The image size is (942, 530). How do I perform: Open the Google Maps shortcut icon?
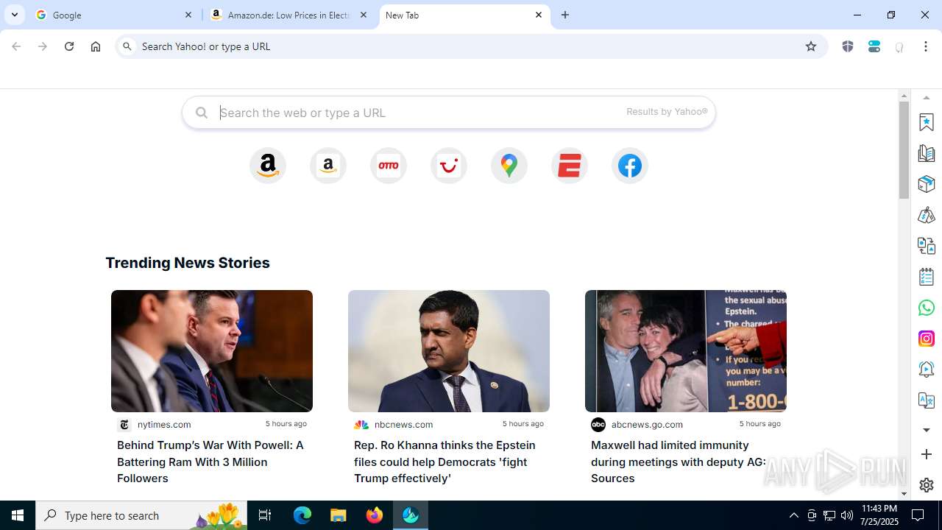point(509,166)
